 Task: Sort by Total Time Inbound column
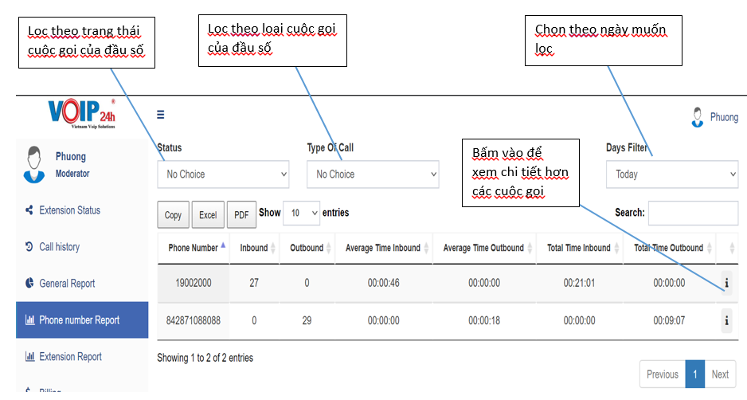[579, 248]
